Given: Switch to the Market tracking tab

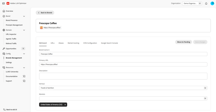Looking at the screenshot, I should pos(73,43).
